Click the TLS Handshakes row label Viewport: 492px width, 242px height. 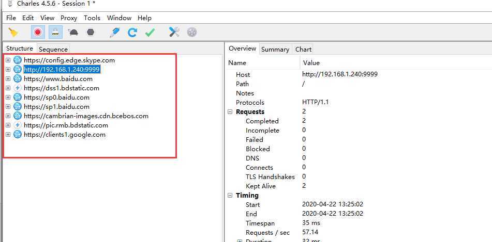270,177
